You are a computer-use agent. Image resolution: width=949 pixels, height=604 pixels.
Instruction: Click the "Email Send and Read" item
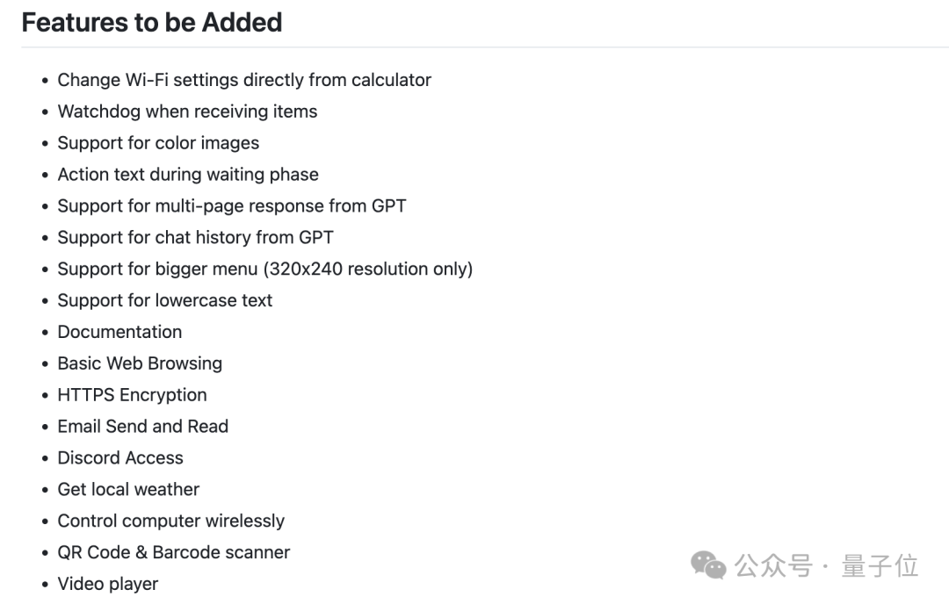[142, 427]
